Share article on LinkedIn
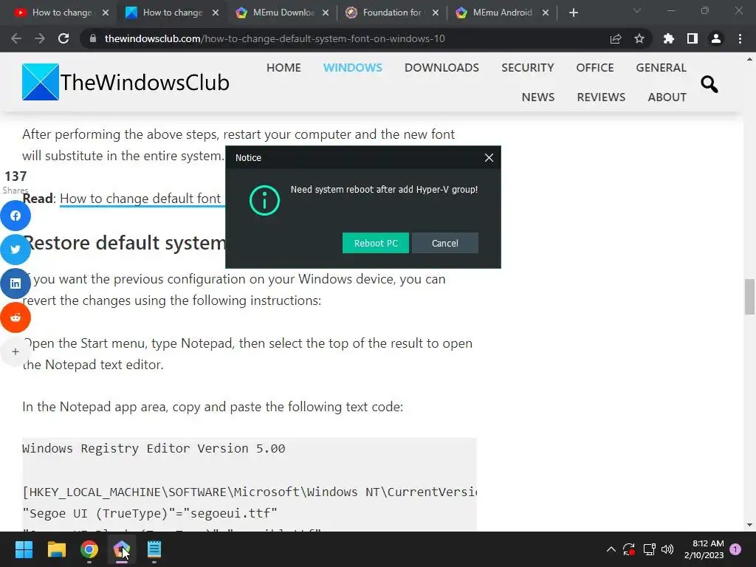The height and width of the screenshot is (567, 756). pos(16,283)
